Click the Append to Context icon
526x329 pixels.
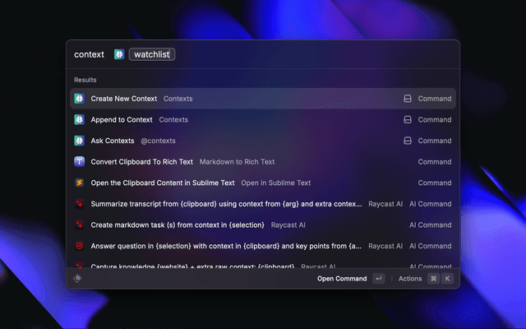[80, 119]
